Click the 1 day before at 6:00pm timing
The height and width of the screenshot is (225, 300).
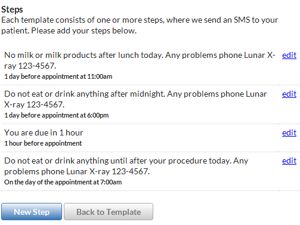pyautogui.click(x=57, y=115)
